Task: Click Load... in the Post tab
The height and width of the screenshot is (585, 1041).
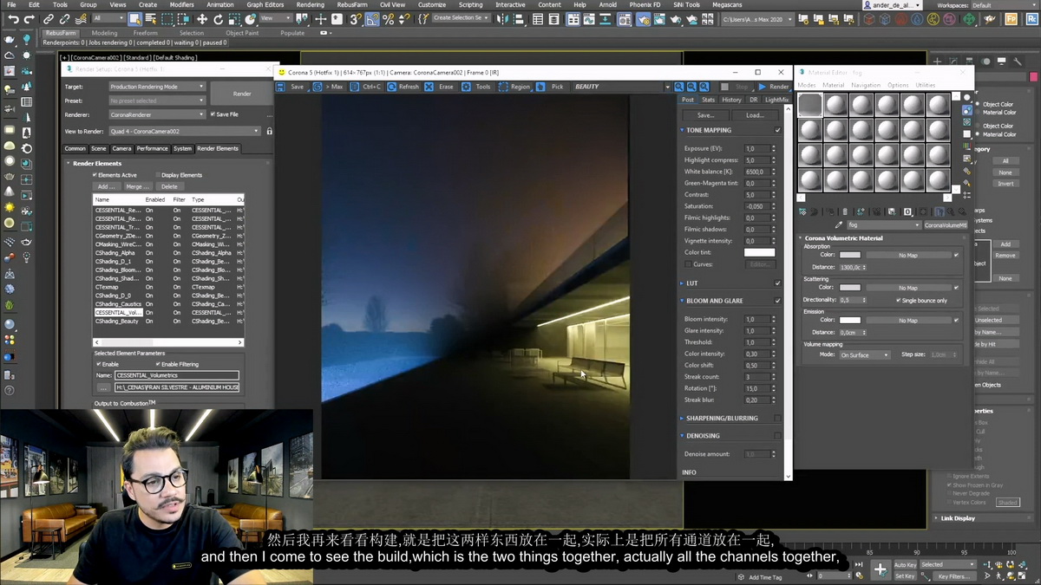Action: coord(755,115)
